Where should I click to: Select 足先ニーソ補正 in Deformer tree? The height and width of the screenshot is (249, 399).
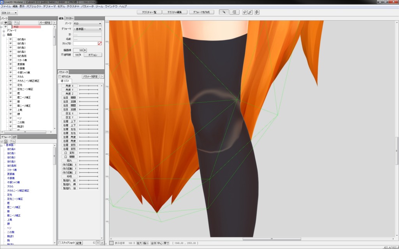tap(15, 199)
